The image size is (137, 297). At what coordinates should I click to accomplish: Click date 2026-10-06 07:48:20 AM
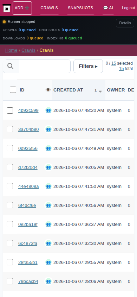click(x=79, y=110)
